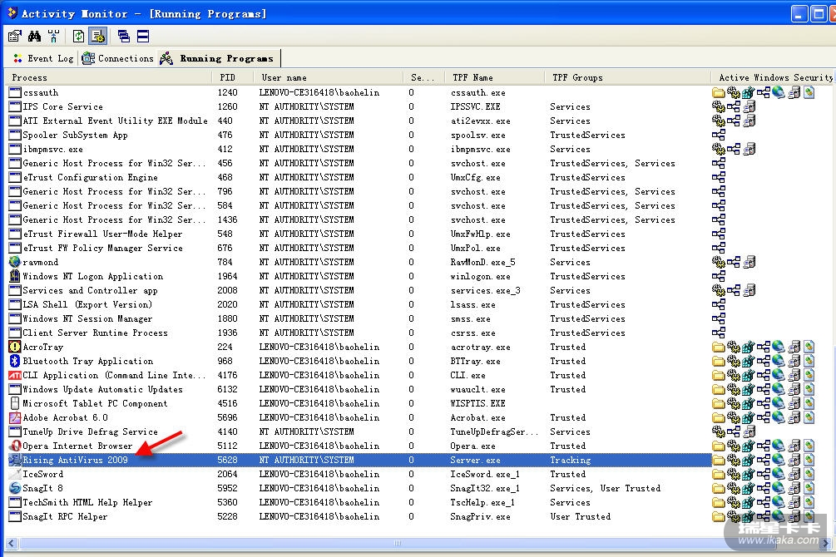Click the registry cube icon in cssauth row
Viewport: 836px width, 557px height.
(749, 93)
